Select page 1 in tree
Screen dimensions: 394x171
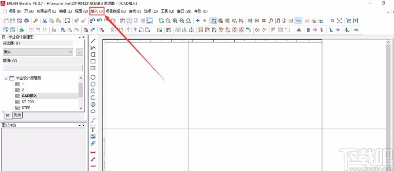click(x=23, y=84)
